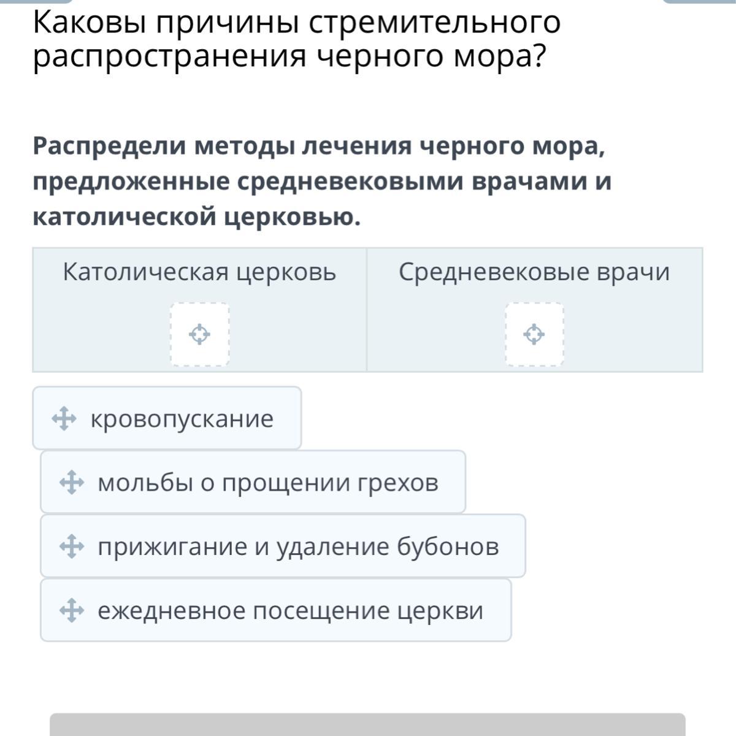Click the lesson title about черного мора
The image size is (736, 736).
point(297,39)
